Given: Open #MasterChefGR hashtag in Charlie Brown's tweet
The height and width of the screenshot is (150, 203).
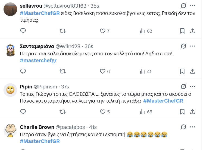Looking at the screenshot, I should tap(40, 141).
